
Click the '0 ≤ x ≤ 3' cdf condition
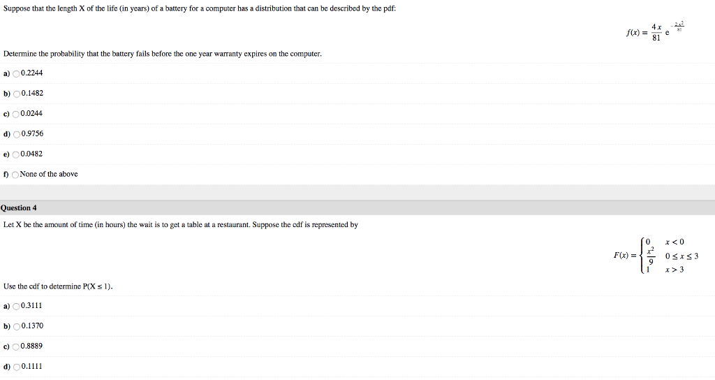click(681, 256)
